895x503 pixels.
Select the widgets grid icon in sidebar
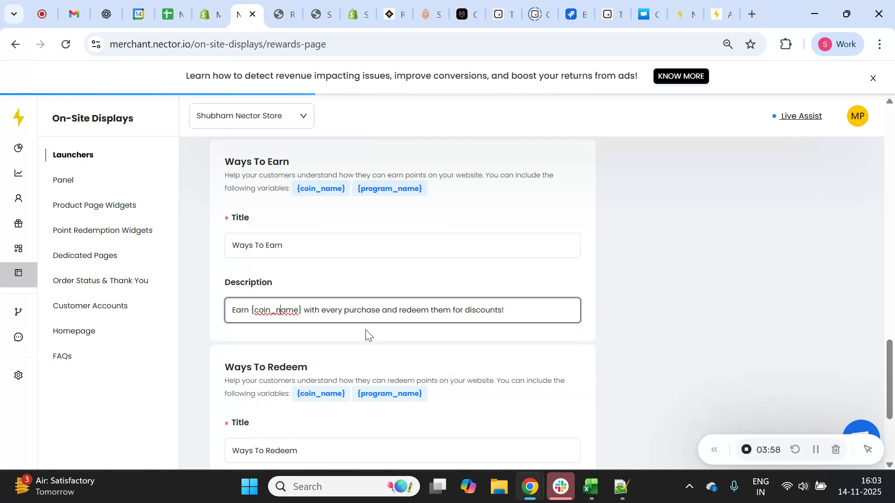click(18, 248)
